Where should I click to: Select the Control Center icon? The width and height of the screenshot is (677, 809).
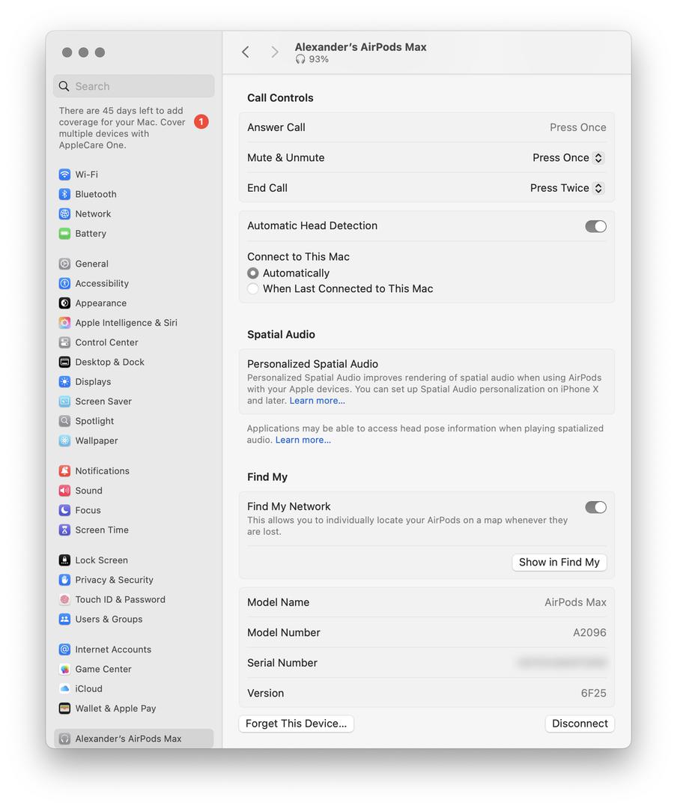[x=64, y=342]
